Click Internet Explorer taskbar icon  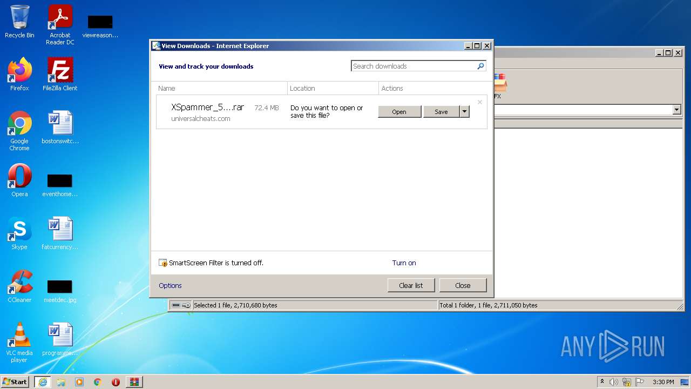pos(43,382)
